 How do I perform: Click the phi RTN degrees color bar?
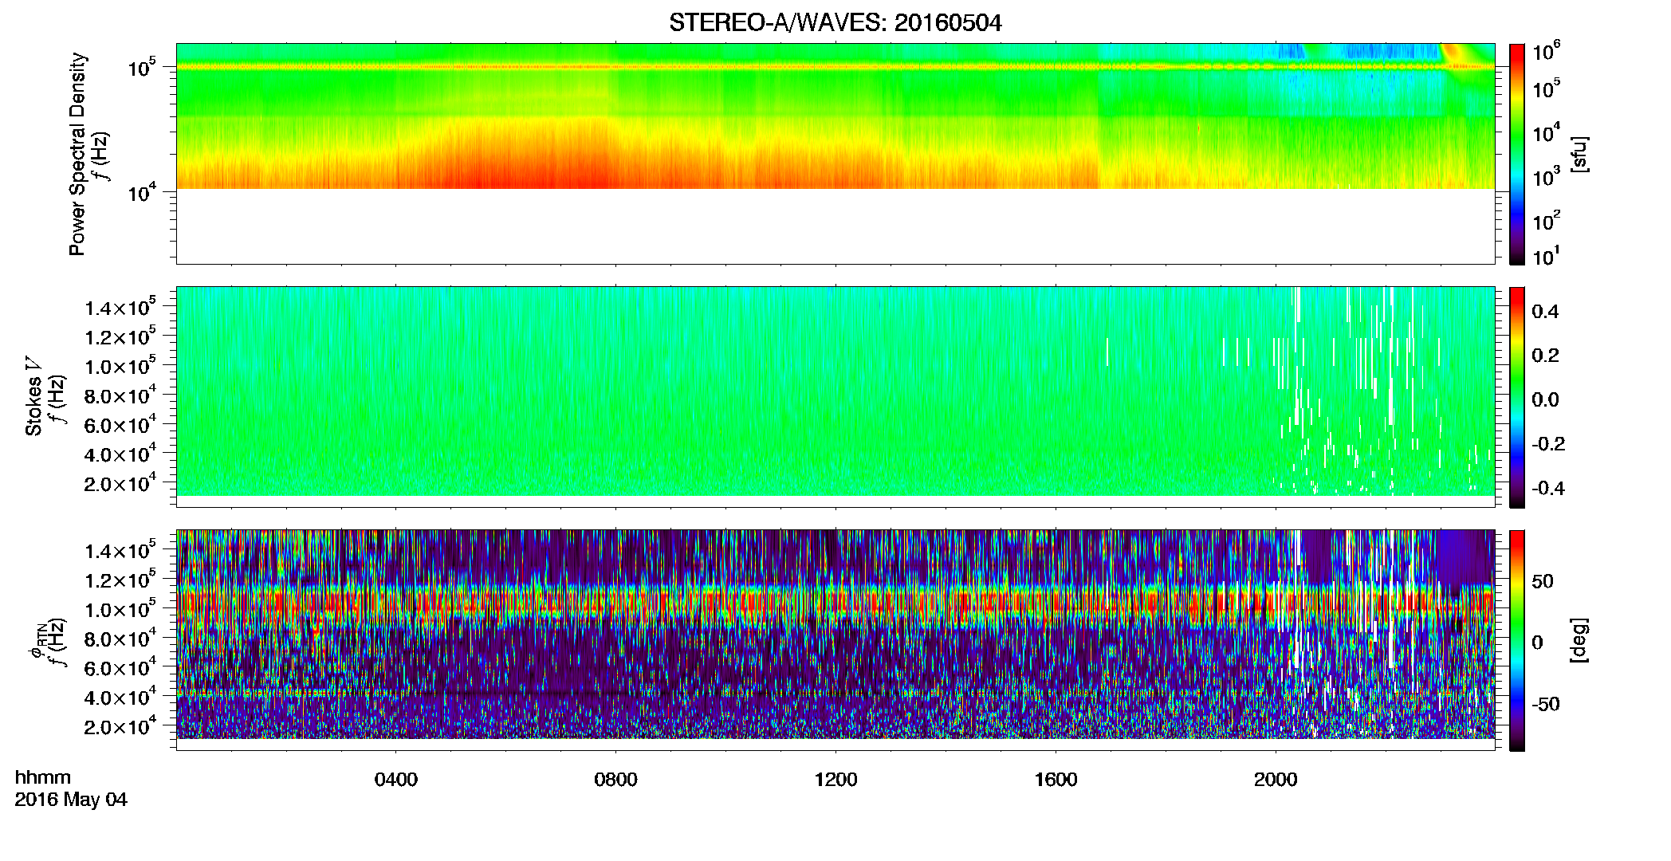click(x=1516, y=640)
